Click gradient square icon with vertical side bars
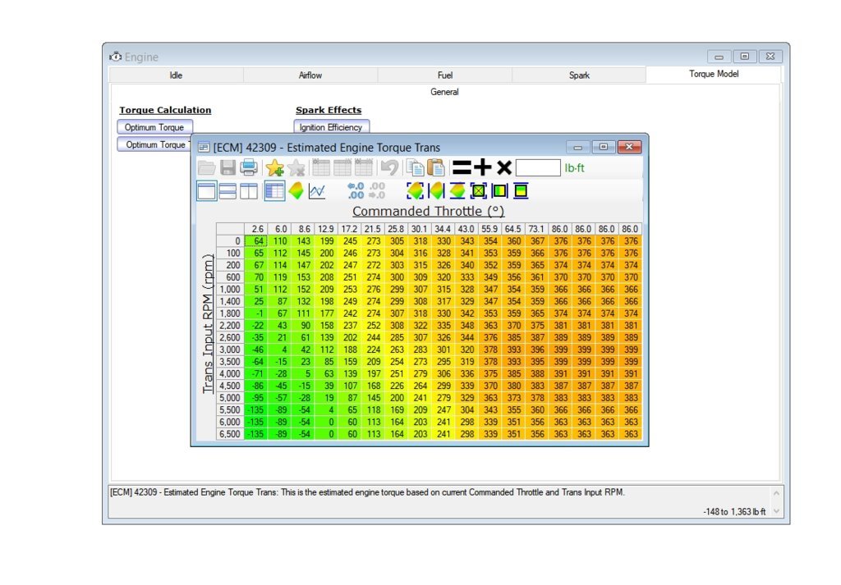 499,190
